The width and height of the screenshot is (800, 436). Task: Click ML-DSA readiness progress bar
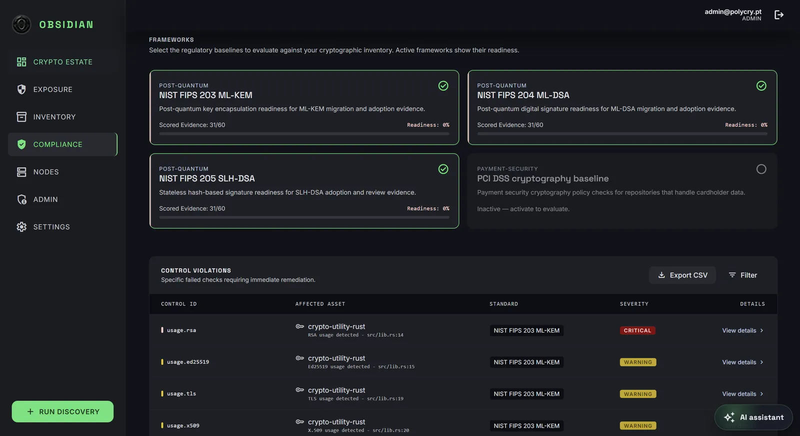pyautogui.click(x=622, y=133)
